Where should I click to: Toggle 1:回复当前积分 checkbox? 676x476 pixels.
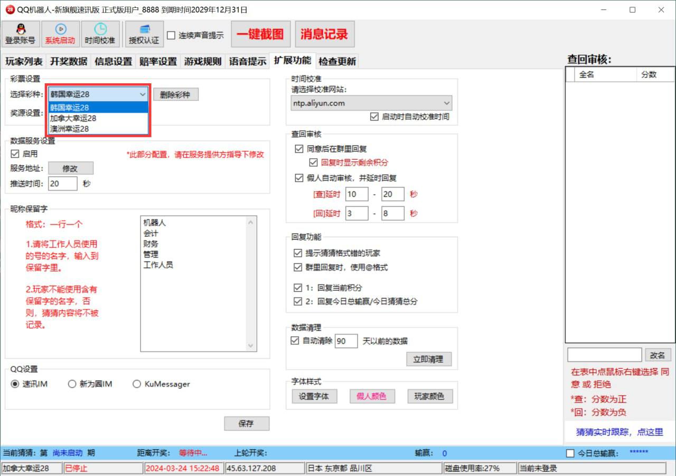pyautogui.click(x=298, y=288)
